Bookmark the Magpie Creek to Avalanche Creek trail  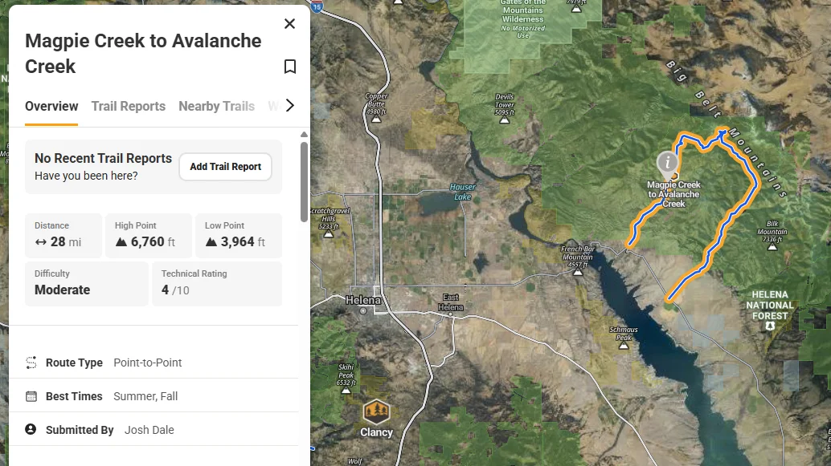(289, 67)
